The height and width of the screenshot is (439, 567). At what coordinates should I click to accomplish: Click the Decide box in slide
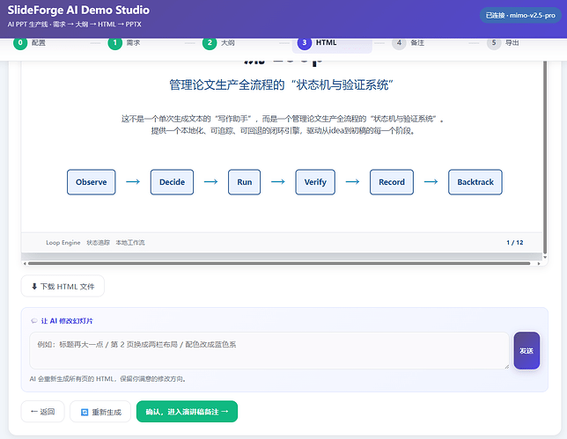[173, 182]
